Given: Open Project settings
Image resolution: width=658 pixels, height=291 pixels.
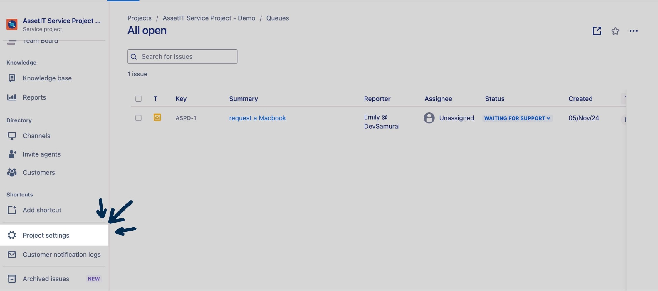Looking at the screenshot, I should point(46,235).
